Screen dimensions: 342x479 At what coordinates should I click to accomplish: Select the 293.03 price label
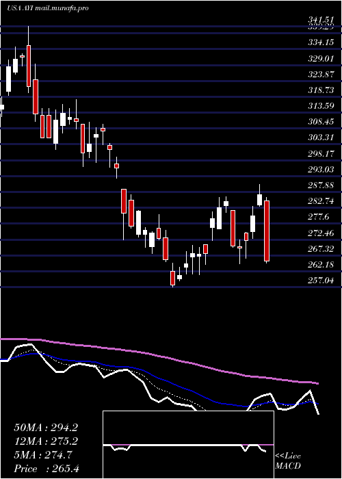(x=321, y=170)
